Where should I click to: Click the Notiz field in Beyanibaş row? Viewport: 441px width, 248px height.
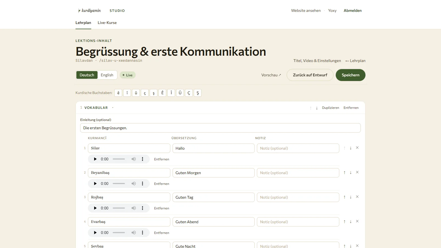(x=298, y=173)
